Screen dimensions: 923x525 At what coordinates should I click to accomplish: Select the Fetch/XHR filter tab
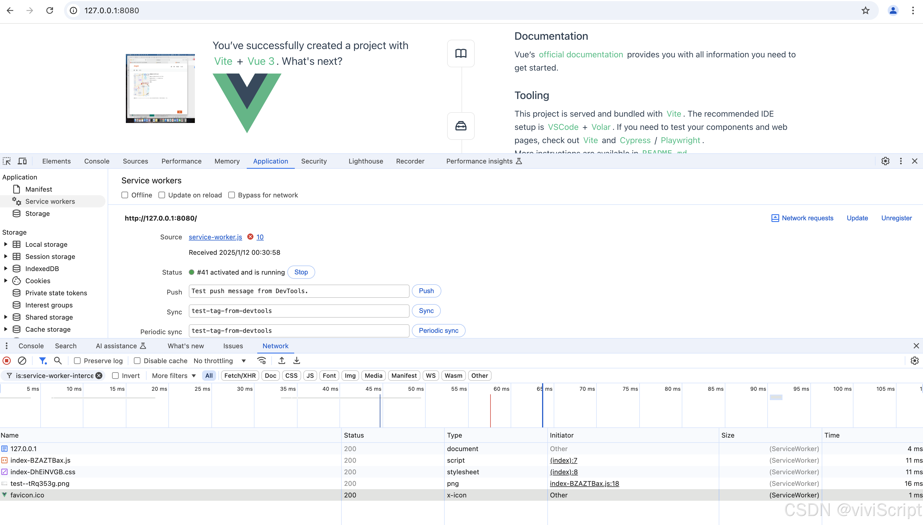point(240,376)
